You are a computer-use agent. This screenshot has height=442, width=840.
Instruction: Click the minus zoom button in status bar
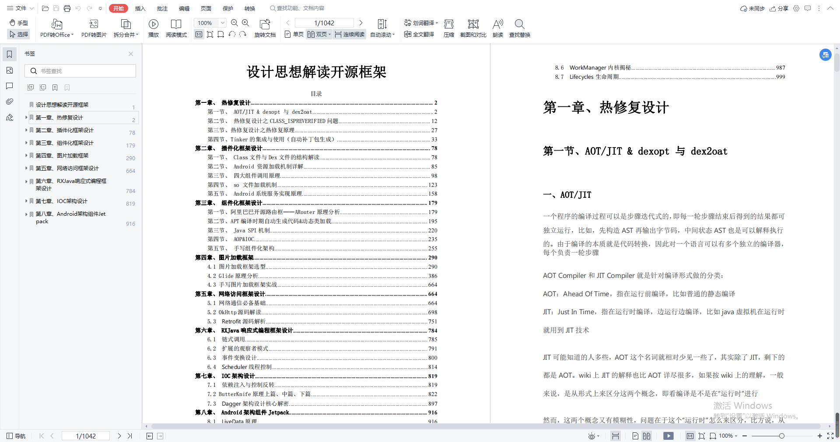click(x=745, y=436)
